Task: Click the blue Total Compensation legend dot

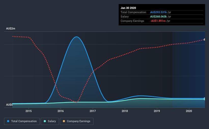Action: point(8,121)
